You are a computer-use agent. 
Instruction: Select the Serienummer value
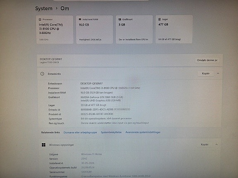click(x=87, y=172)
